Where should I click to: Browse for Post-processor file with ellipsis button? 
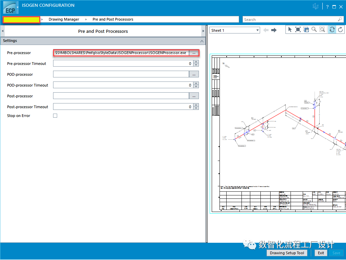click(x=194, y=96)
